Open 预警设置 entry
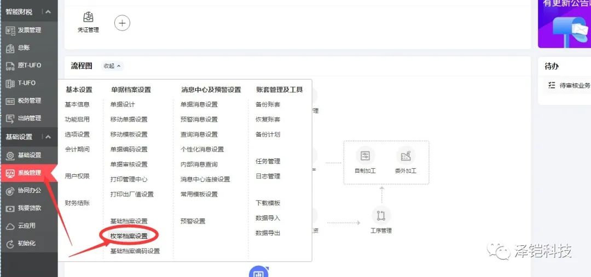The height and width of the screenshot is (277, 591). click(x=193, y=221)
